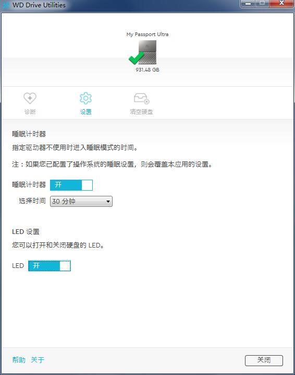295x375 pixels.
Task: Select the 设置 gear icon
Action: [x=85, y=98]
